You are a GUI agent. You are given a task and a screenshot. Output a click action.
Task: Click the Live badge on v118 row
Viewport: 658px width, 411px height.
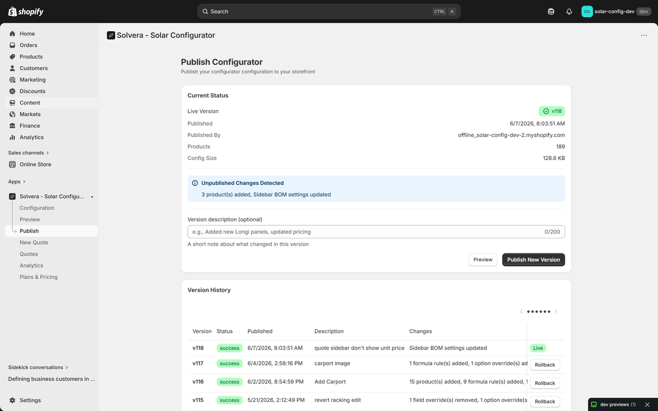click(x=538, y=348)
